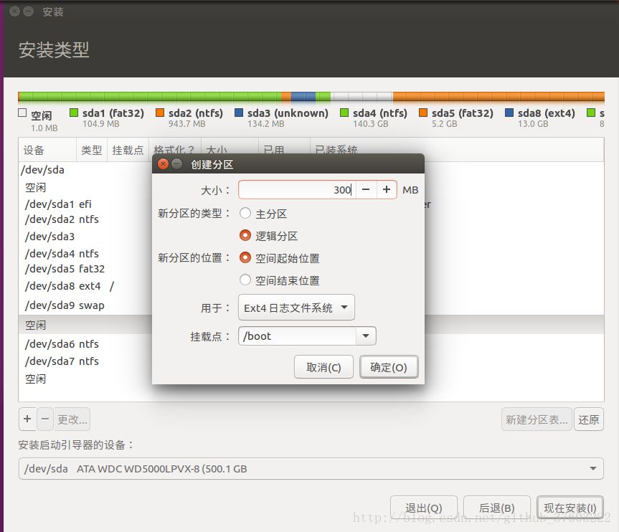Viewport: 619px width, 532px height.
Task: Click the sda5 (fat32) orange legend swatch
Action: click(x=423, y=113)
